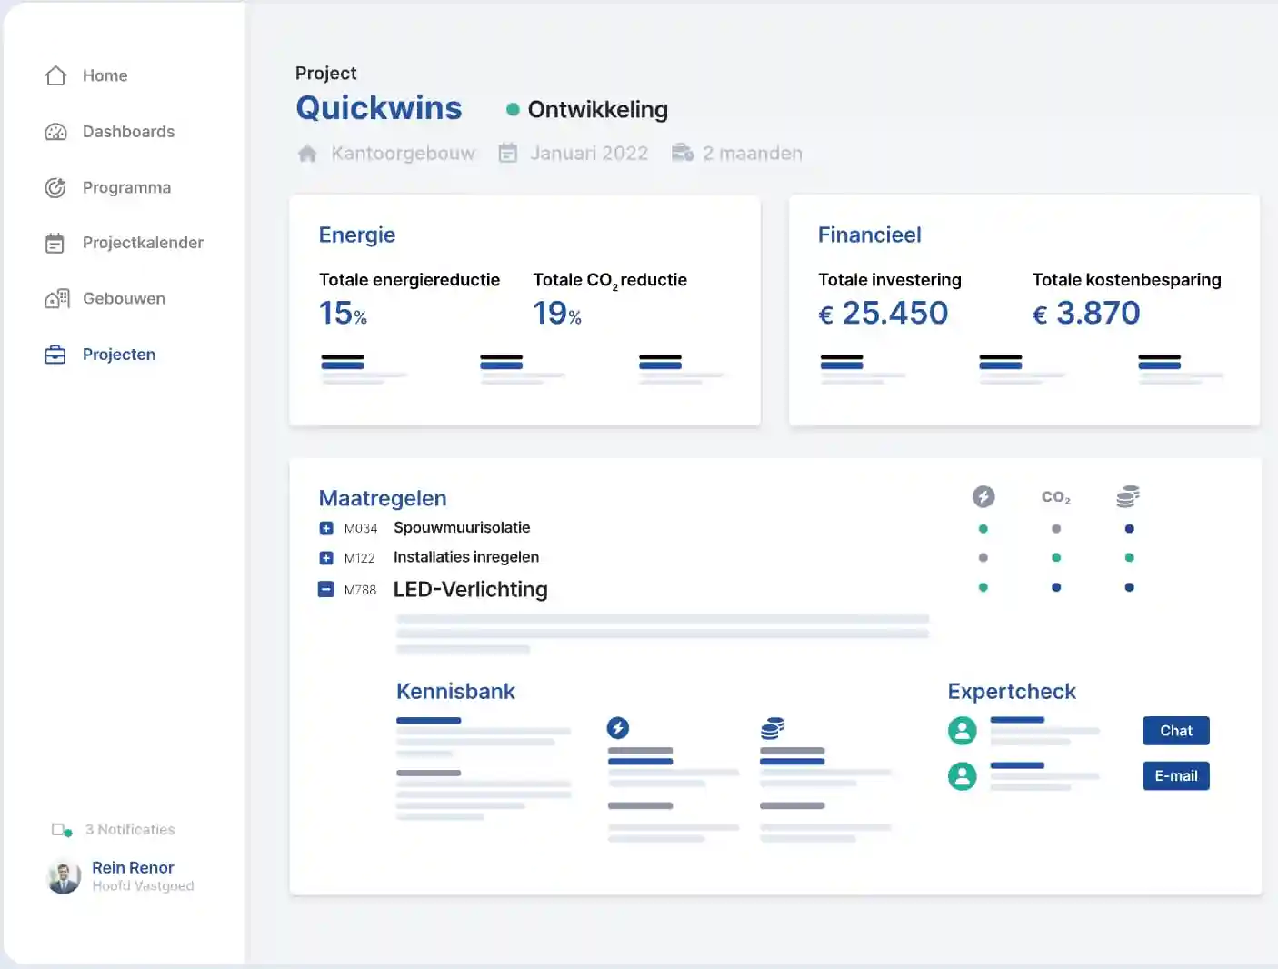
Task: Click the Projectkalender calendar icon
Action: 55,243
